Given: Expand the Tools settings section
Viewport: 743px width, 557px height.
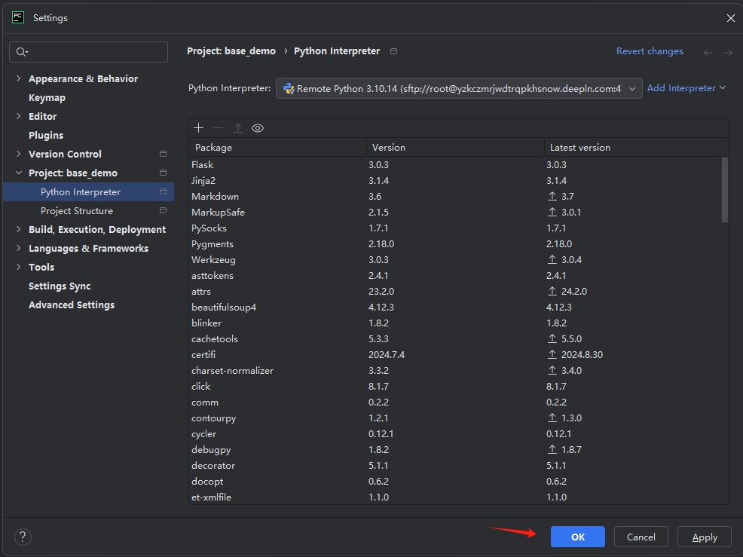Looking at the screenshot, I should click(x=19, y=267).
